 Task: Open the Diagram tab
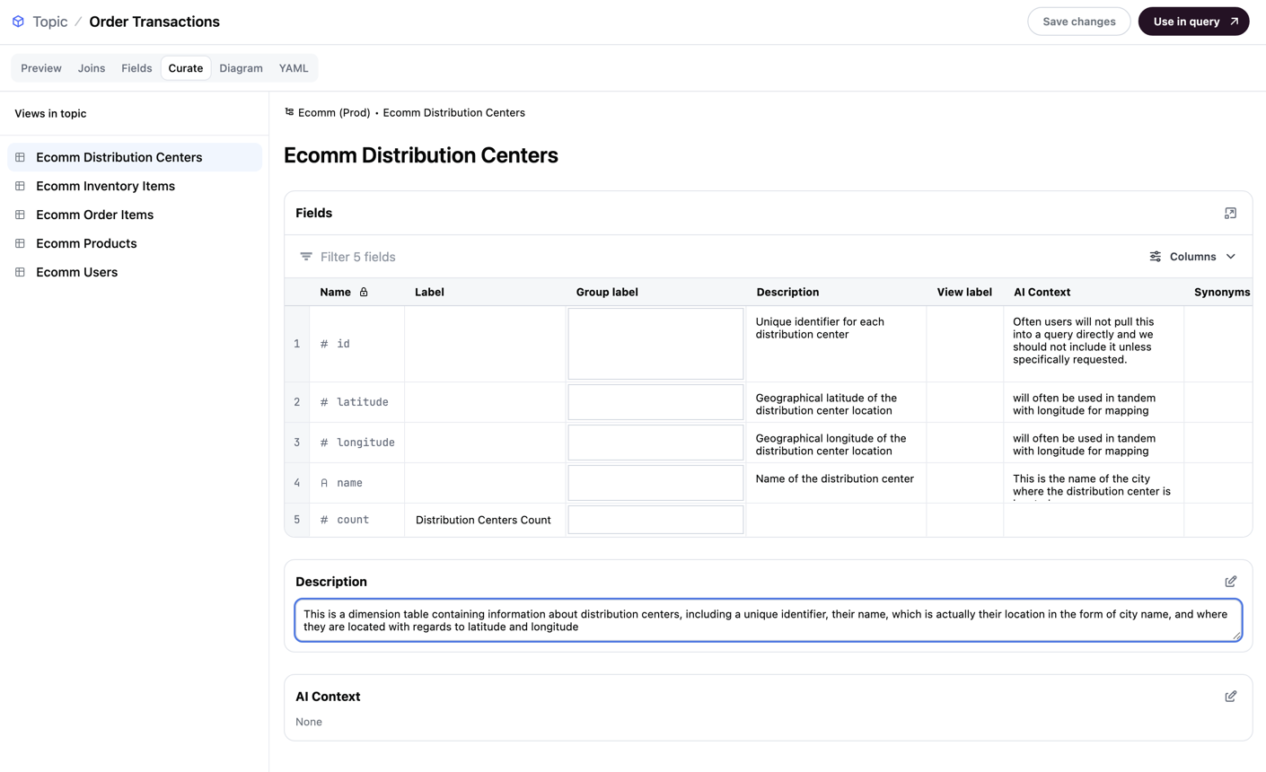pyautogui.click(x=242, y=68)
